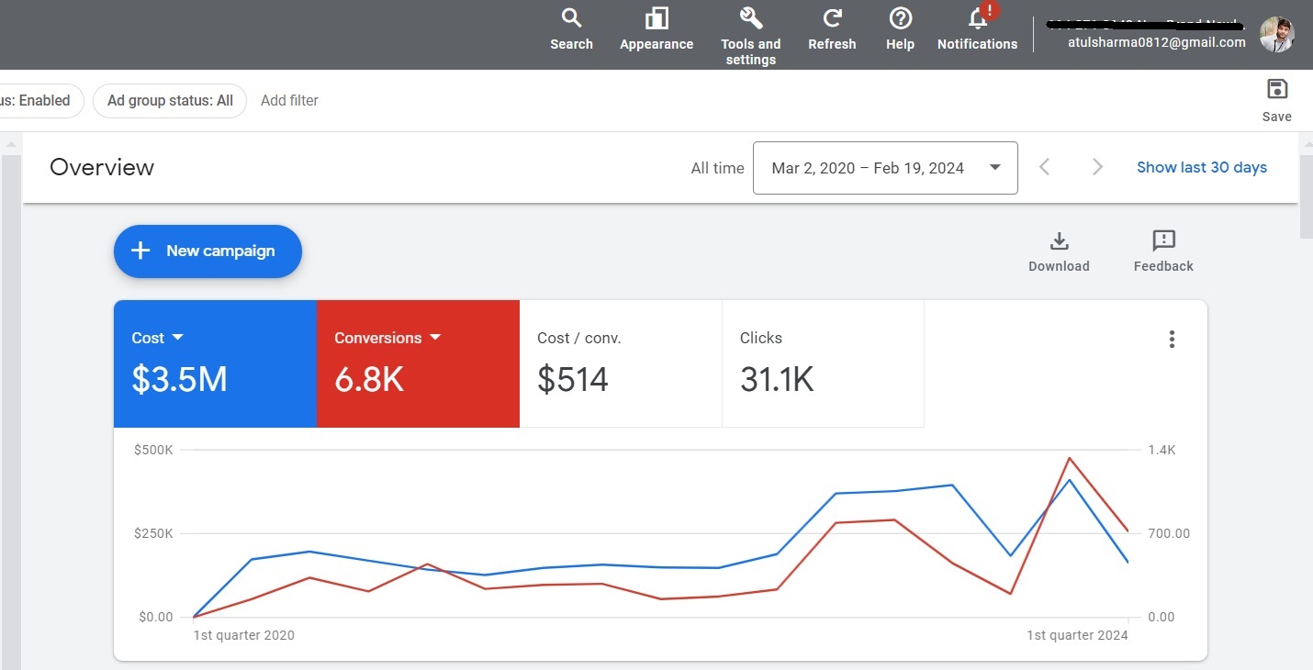Click the Ad group status: All filter chip
This screenshot has width=1313, height=670.
(x=170, y=101)
